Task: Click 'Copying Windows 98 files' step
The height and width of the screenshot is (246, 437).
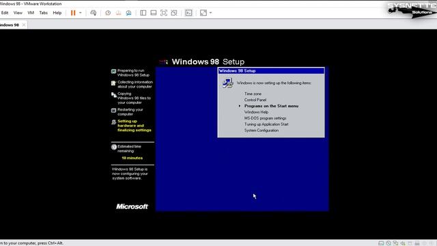Action: (x=134, y=98)
